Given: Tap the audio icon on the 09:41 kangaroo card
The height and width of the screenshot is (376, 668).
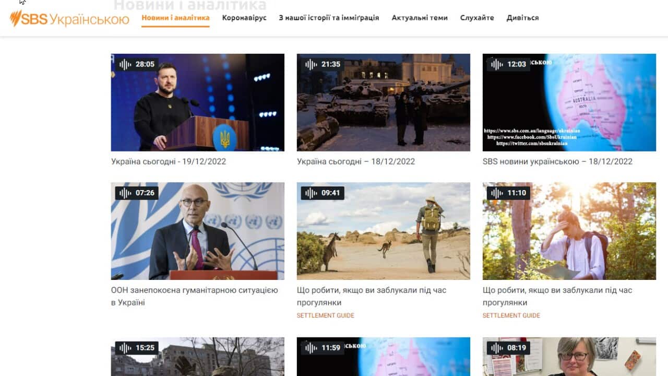Looking at the screenshot, I should pos(309,193).
